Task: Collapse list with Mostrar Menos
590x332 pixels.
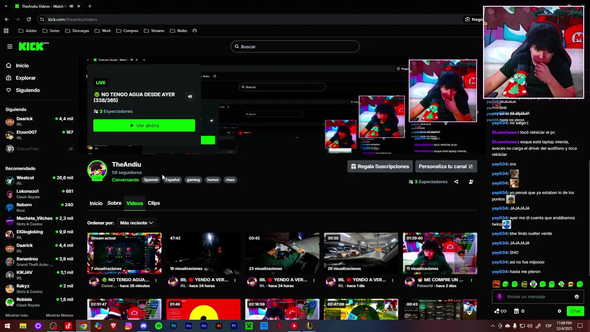Action: [x=59, y=315]
